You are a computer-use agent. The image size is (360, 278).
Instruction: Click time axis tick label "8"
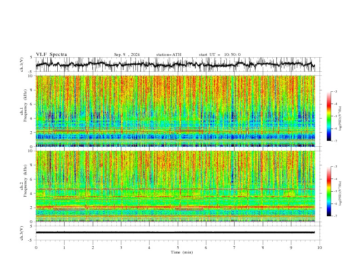click(263, 248)
